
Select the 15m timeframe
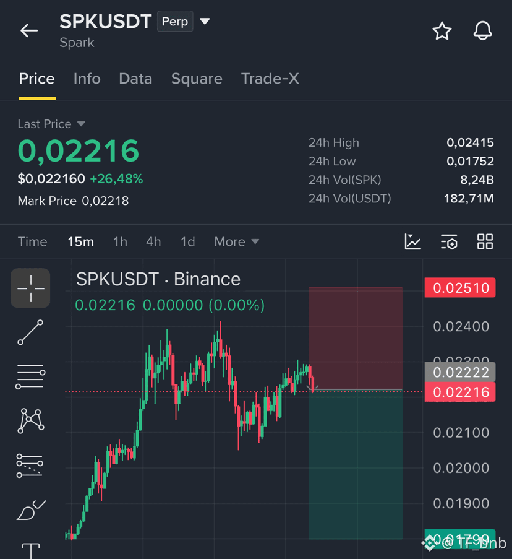pyautogui.click(x=81, y=241)
